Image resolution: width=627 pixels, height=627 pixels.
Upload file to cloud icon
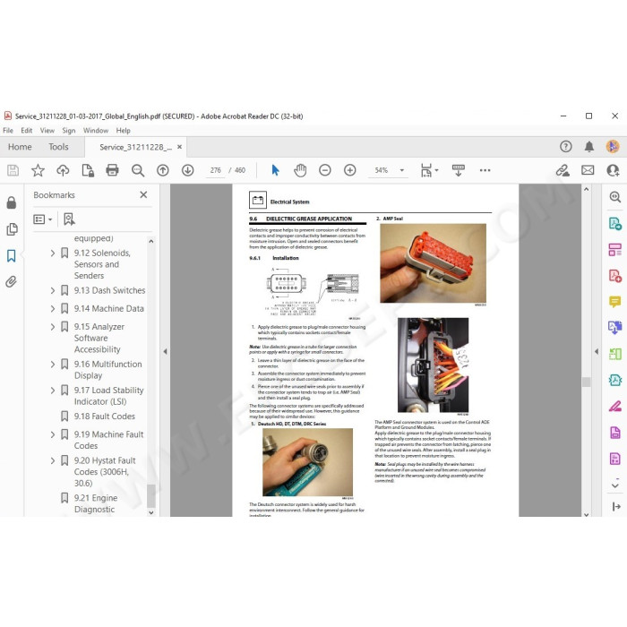pyautogui.click(x=63, y=170)
